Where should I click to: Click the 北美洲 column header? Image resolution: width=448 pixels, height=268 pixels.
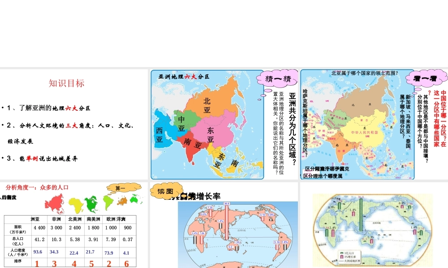(x=75, y=219)
